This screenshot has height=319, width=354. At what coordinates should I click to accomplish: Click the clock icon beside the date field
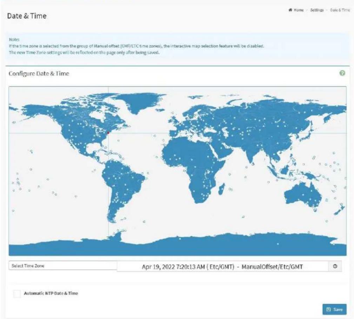click(335, 266)
